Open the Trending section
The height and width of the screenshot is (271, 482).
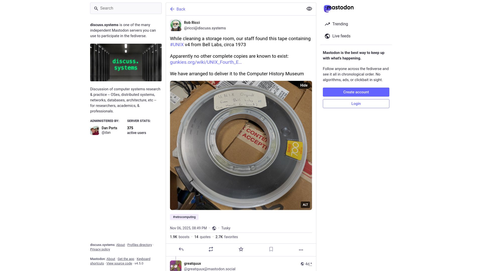coord(336,24)
